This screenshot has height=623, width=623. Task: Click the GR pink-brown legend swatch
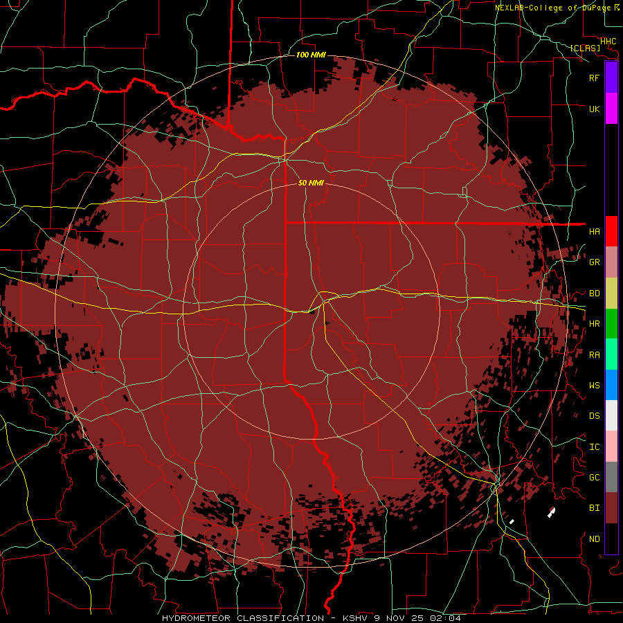click(611, 262)
